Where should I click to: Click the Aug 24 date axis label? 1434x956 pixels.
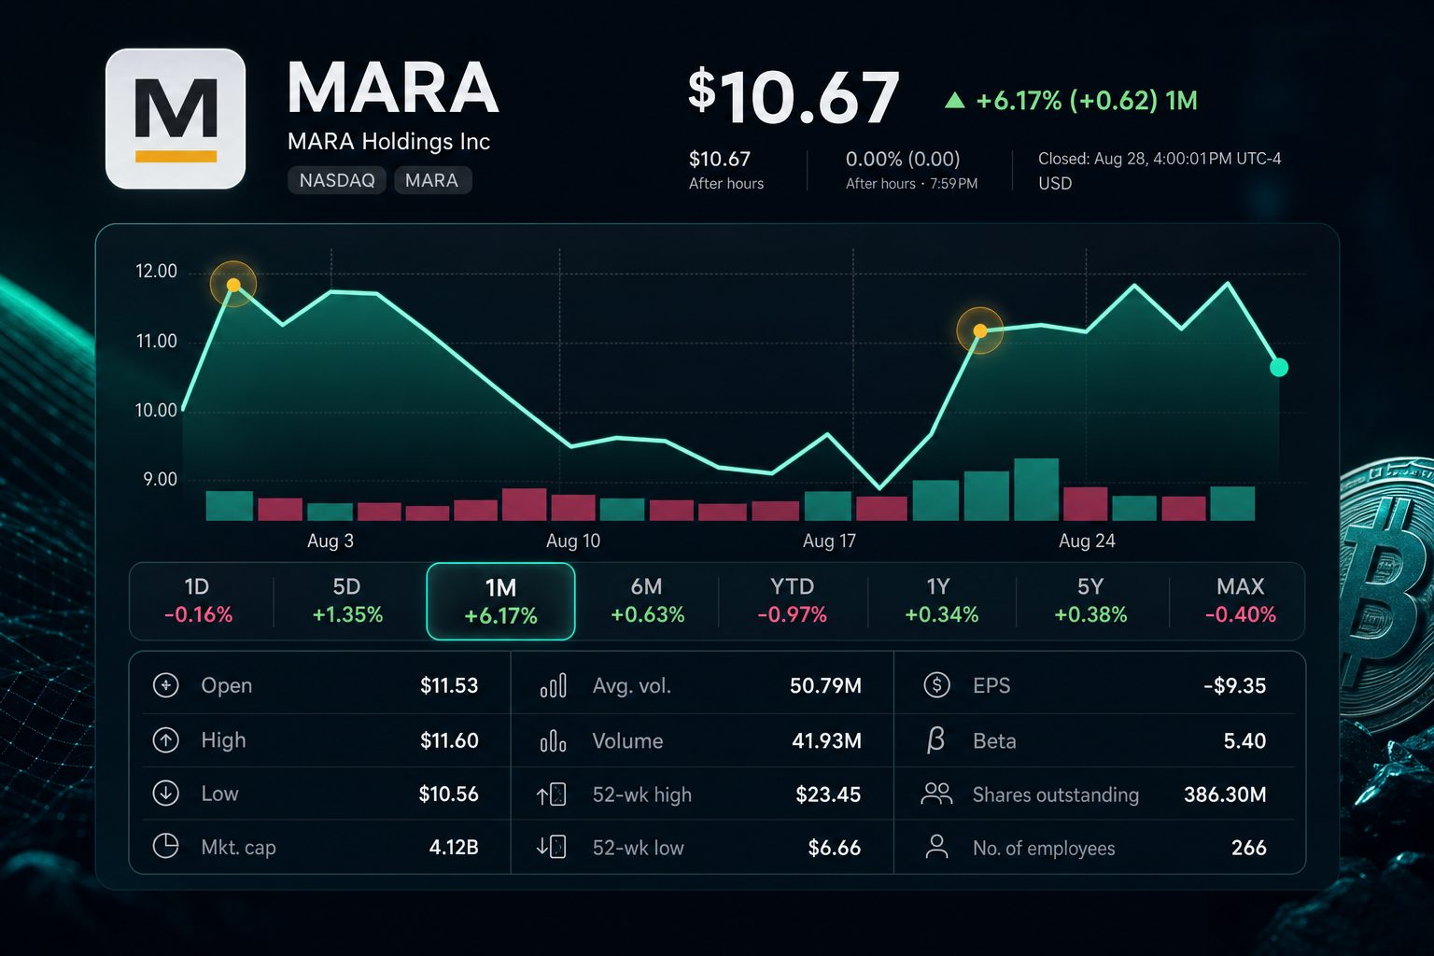1087,541
